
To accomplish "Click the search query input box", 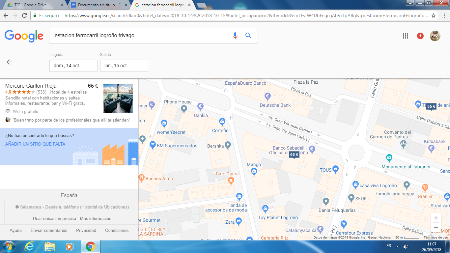I will pos(140,36).
